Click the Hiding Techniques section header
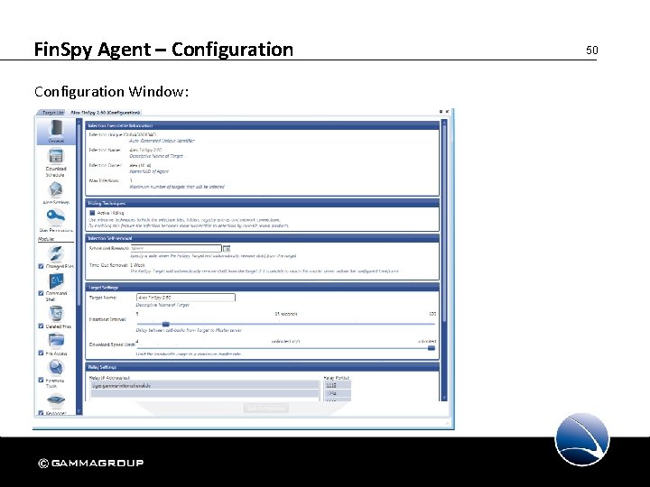This screenshot has width=650, height=487. pyautogui.click(x=263, y=203)
